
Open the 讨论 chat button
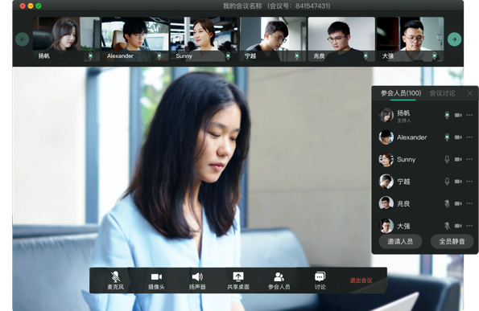320,280
